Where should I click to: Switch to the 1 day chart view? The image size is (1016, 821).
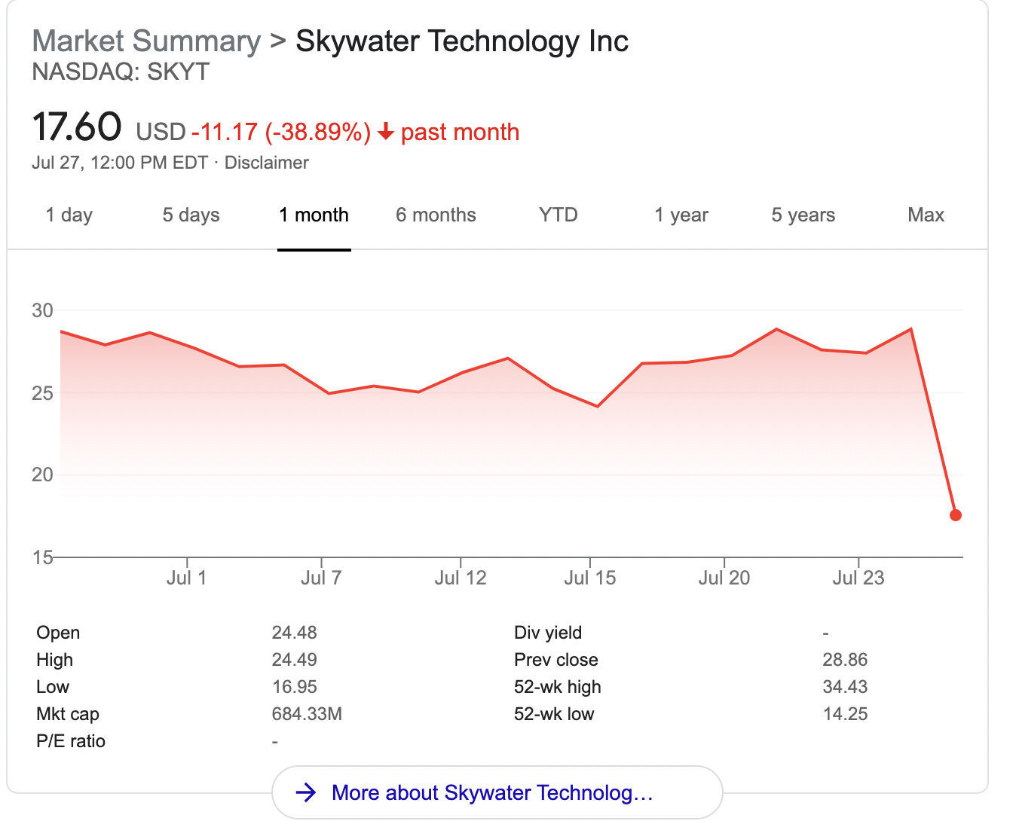point(69,215)
